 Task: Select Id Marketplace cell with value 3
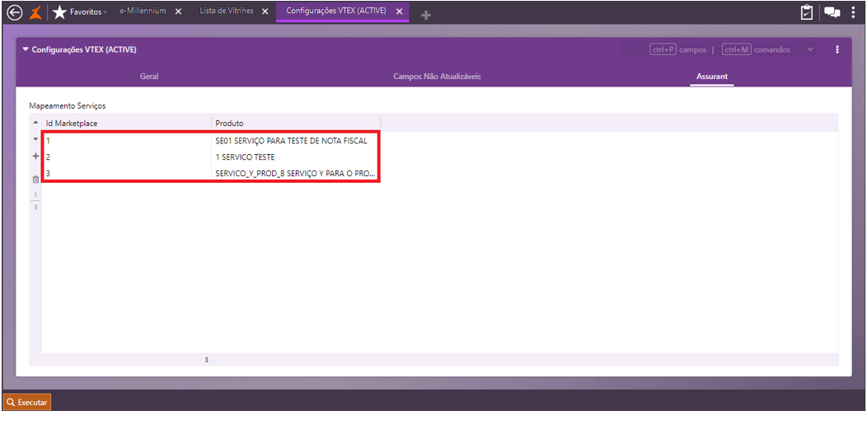(x=127, y=174)
